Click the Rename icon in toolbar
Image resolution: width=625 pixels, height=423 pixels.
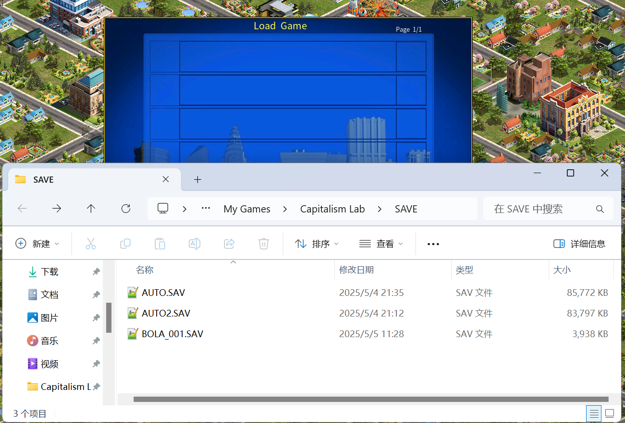[195, 244]
